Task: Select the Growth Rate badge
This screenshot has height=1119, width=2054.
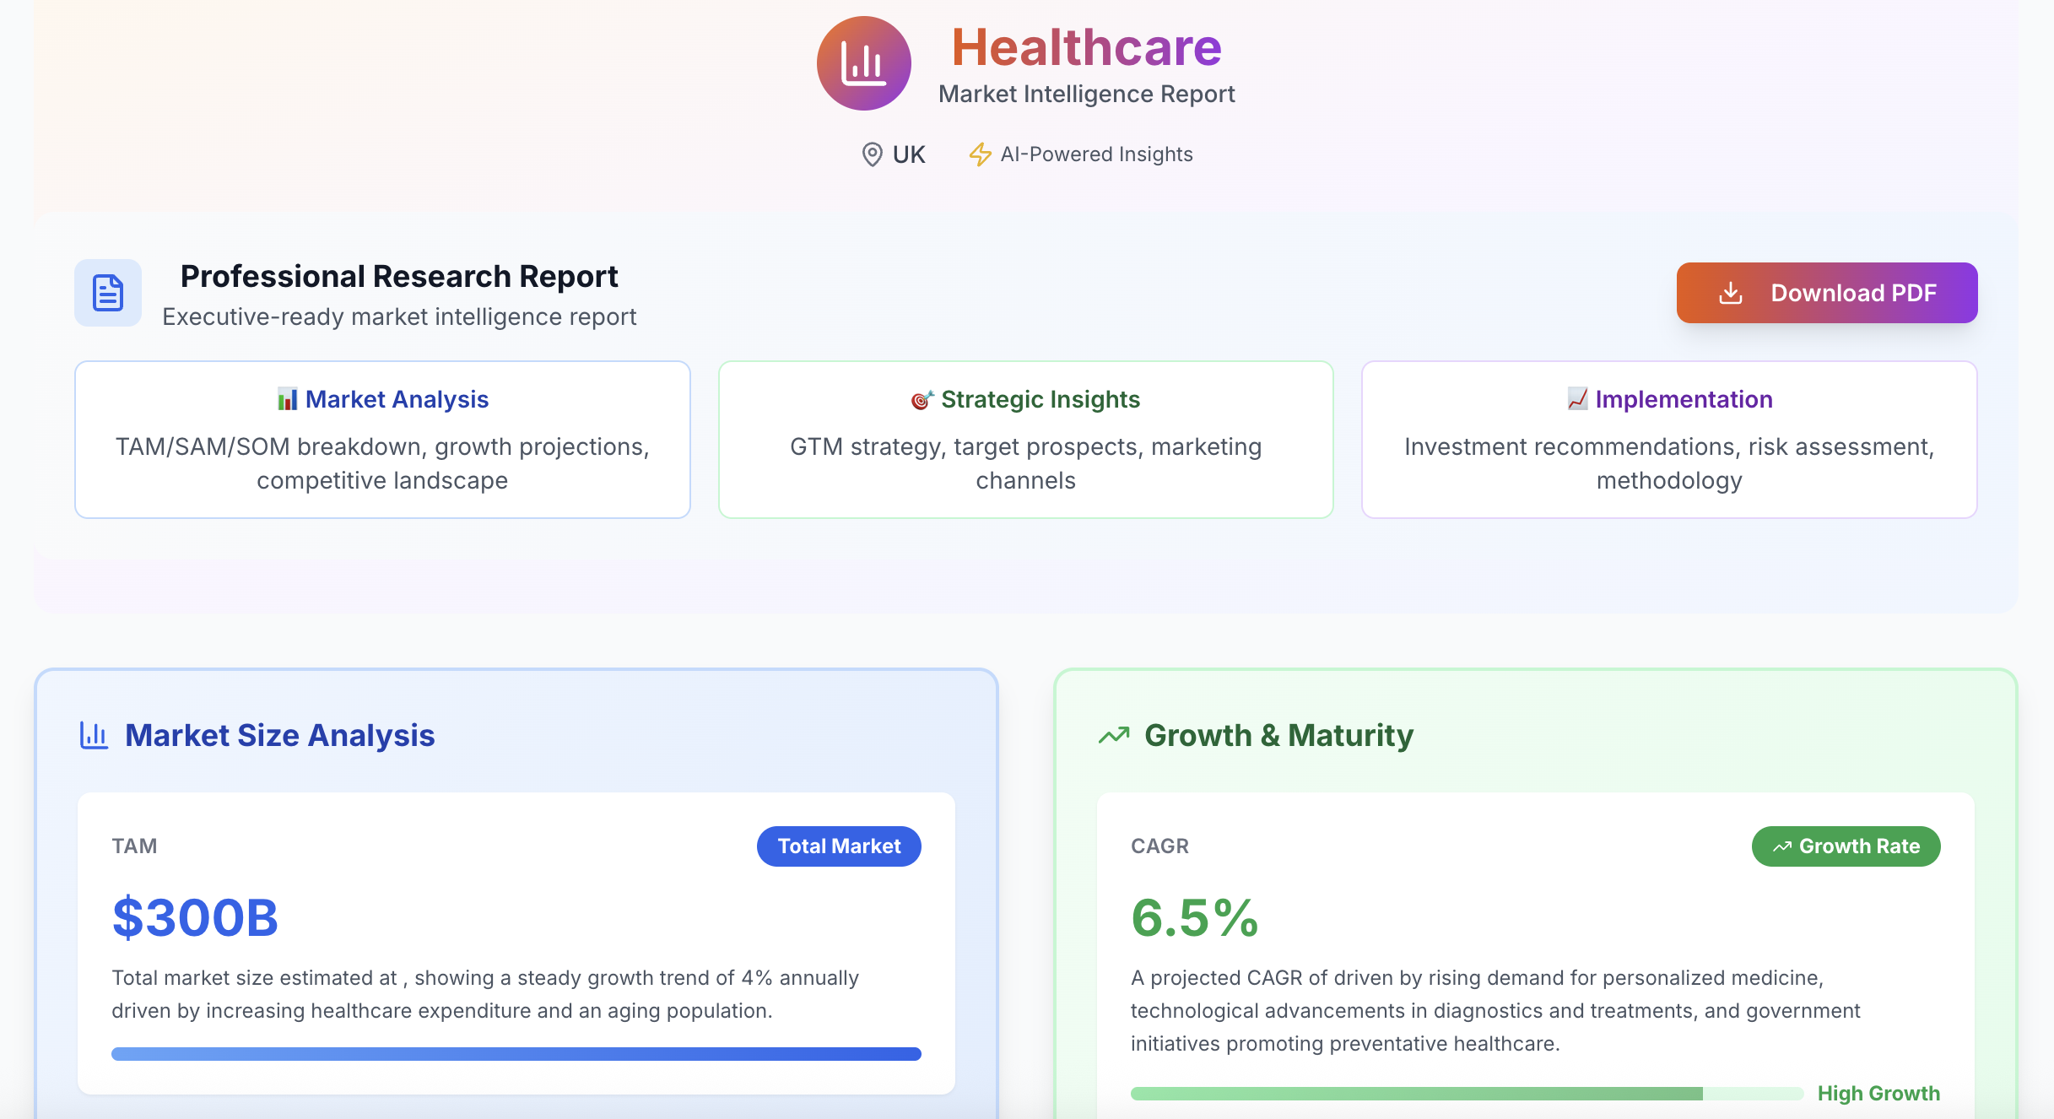Action: click(x=1846, y=846)
